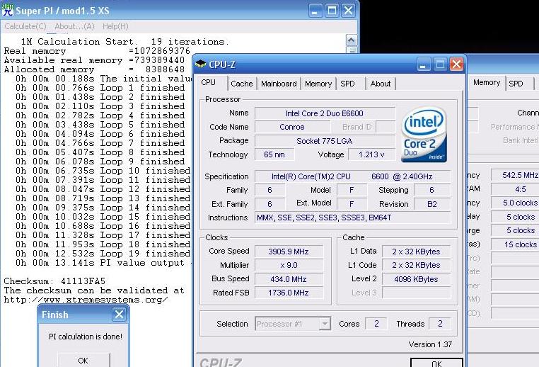Click the Multiplier value x 9.0
The height and width of the screenshot is (367, 539).
click(x=289, y=265)
